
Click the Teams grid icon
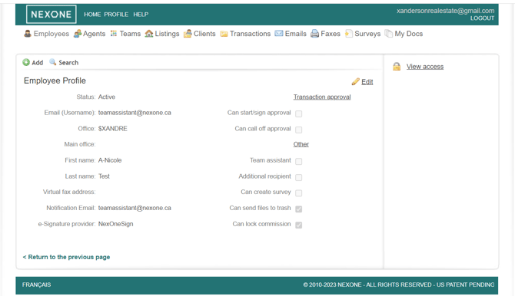click(x=114, y=34)
